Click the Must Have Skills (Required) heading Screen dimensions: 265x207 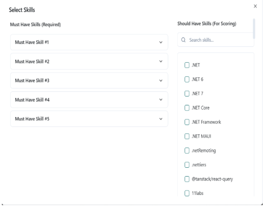coord(36,24)
